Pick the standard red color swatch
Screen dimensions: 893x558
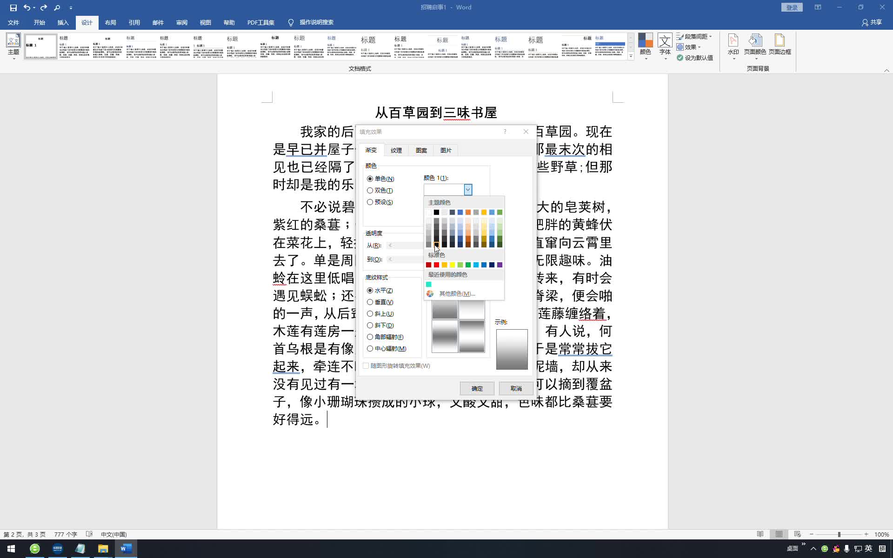click(436, 265)
